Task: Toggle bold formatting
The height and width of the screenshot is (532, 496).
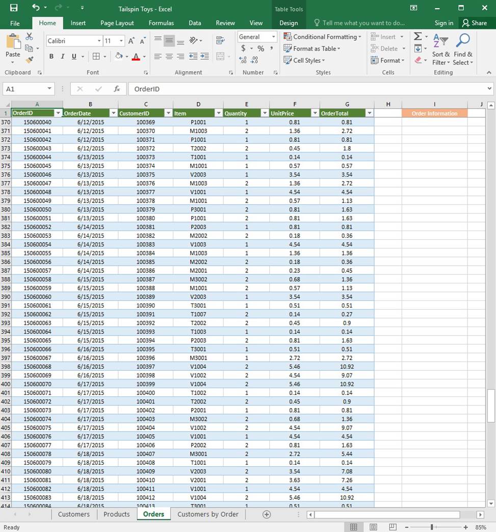Action: (x=51, y=57)
